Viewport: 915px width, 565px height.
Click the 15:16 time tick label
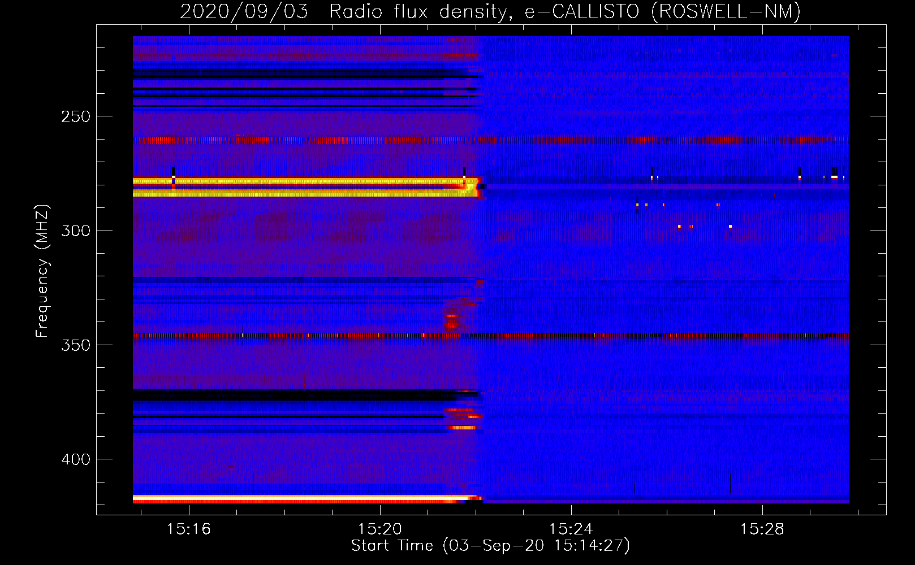(189, 529)
